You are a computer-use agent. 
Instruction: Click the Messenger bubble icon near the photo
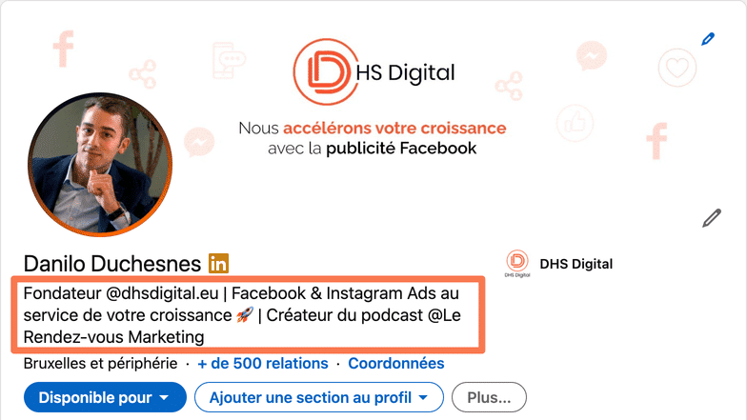(x=199, y=142)
